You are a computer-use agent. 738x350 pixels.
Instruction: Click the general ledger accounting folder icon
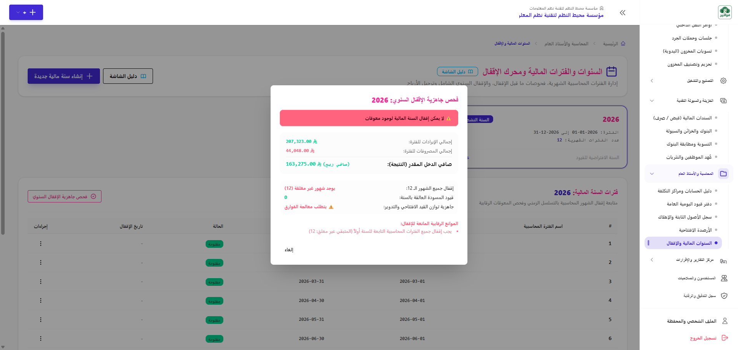(723, 174)
